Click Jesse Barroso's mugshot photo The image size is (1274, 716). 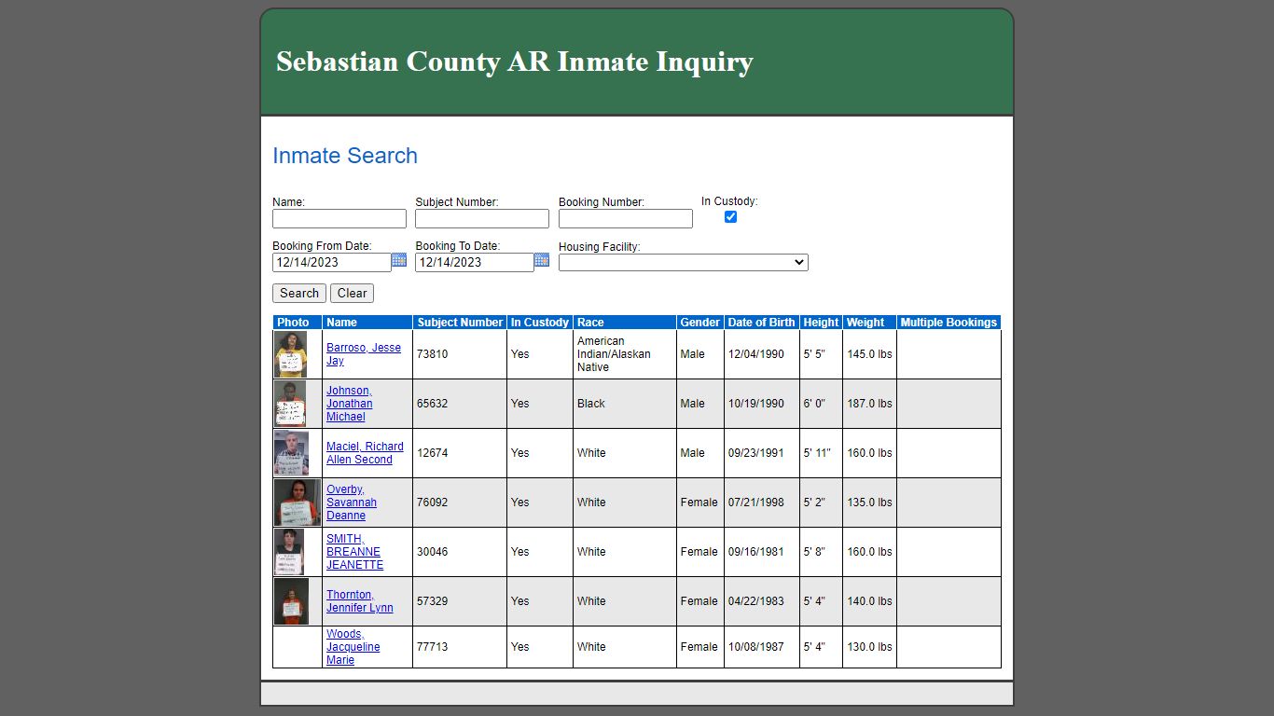tap(291, 354)
